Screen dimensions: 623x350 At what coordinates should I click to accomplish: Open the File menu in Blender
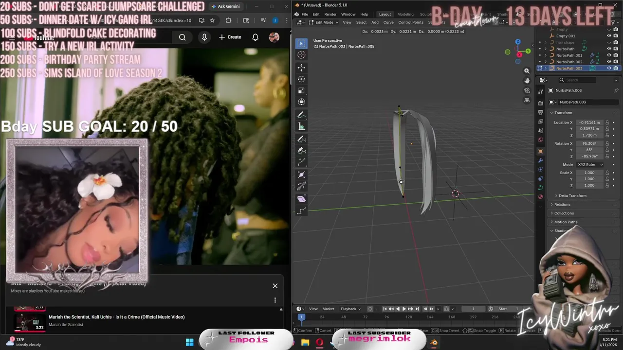304,14
